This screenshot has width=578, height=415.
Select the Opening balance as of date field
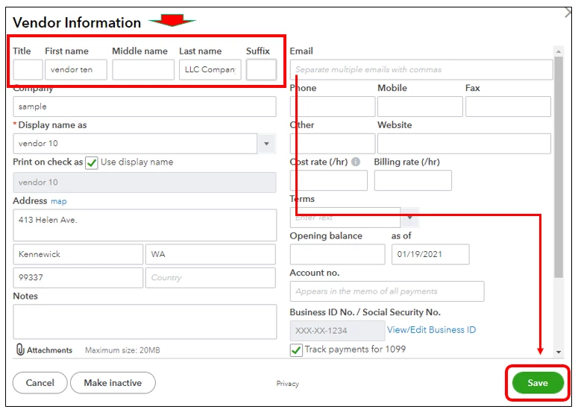[x=430, y=254]
